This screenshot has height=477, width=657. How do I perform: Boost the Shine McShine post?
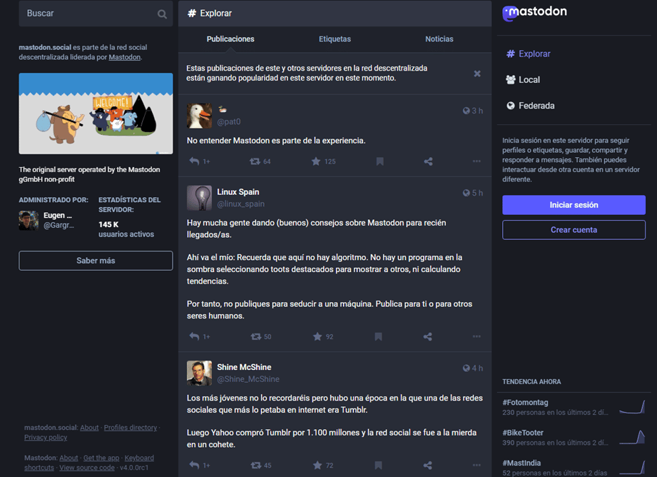pyautogui.click(x=255, y=465)
